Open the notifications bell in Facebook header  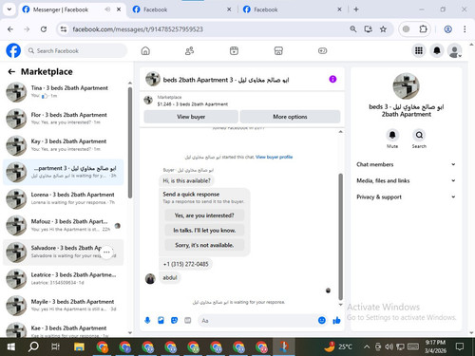click(437, 50)
